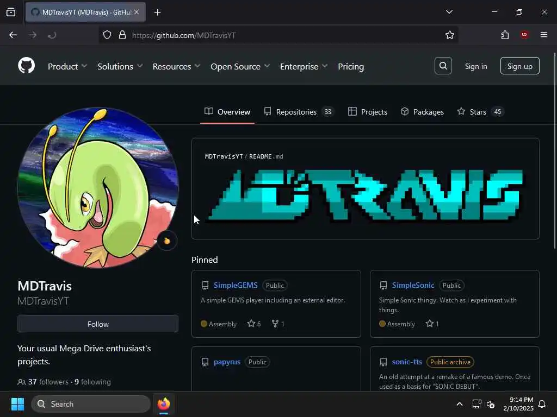Bookmark this page with the star
This screenshot has height=417, width=557.
[x=450, y=35]
